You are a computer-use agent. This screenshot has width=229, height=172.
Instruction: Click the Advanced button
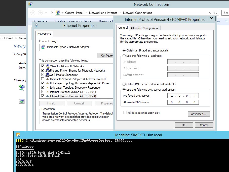pos(199,114)
